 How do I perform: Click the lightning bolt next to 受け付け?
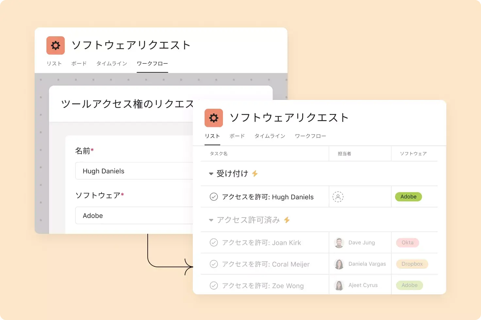click(x=255, y=174)
